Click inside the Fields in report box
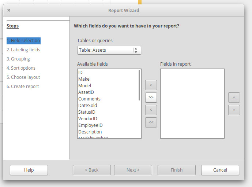Screen dimensions: 252x187 192,103
